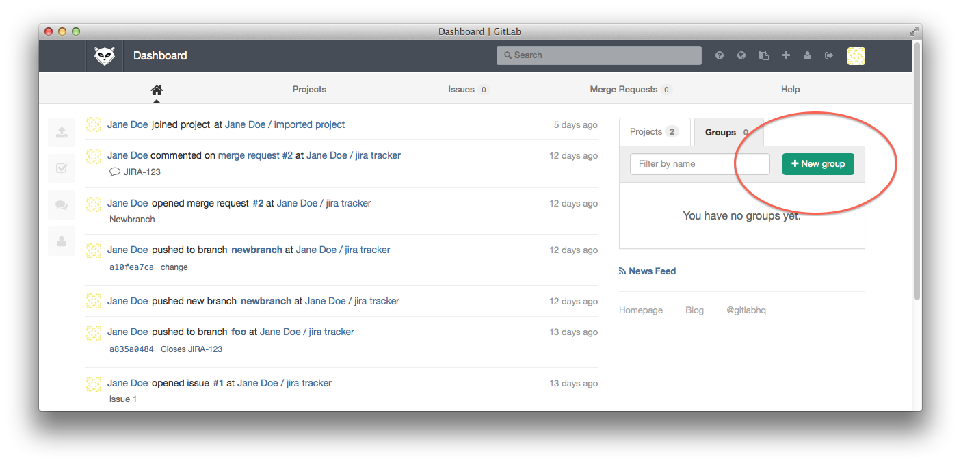Image resolution: width=961 pixels, height=465 pixels.
Task: Sign out using the logout arrow icon
Action: click(829, 55)
